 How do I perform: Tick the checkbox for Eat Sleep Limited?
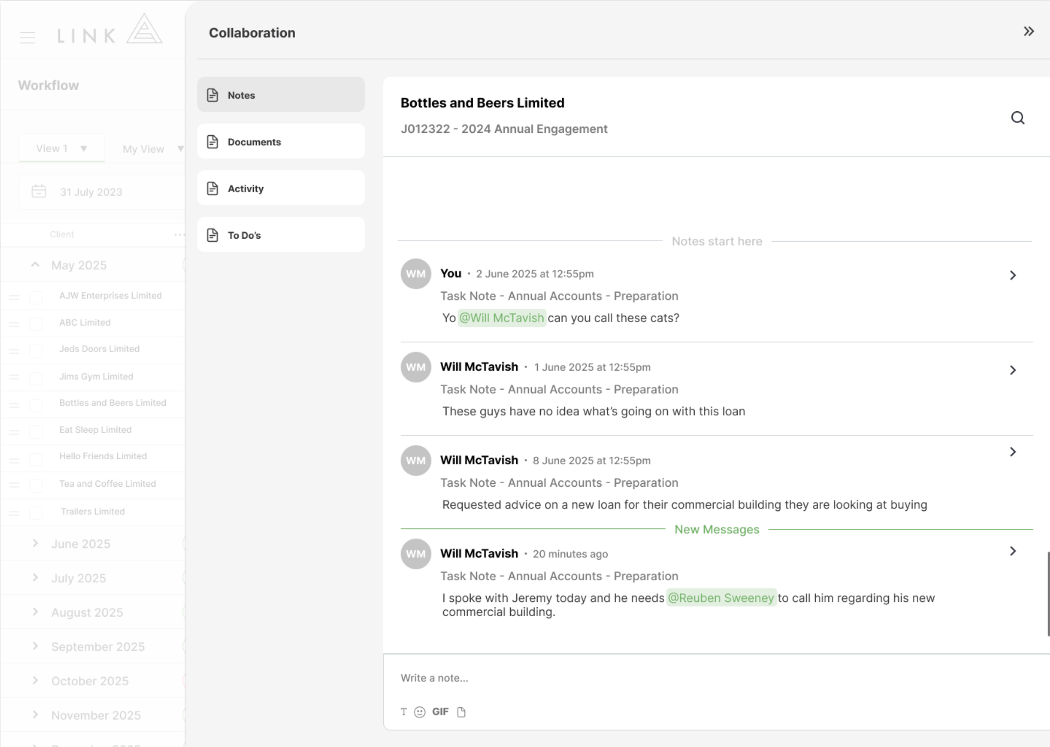pyautogui.click(x=36, y=431)
